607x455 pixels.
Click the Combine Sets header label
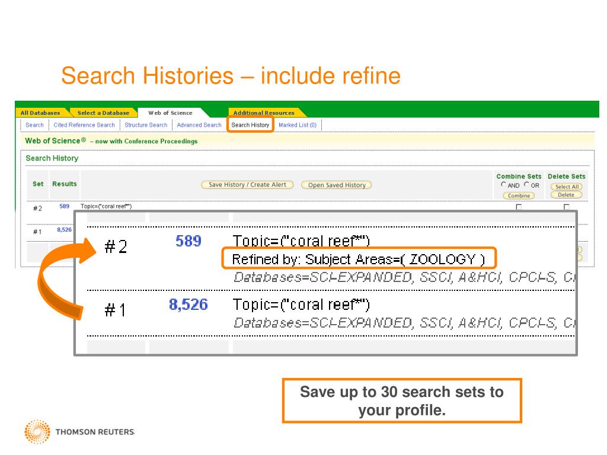[x=519, y=177]
